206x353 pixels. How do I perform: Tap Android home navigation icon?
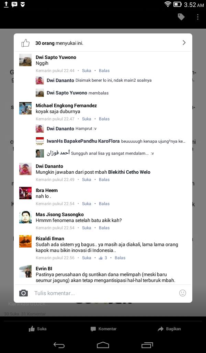[x=103, y=345]
